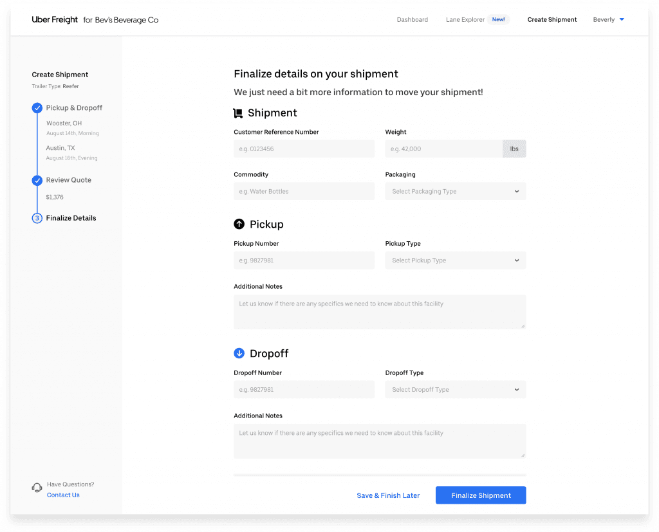The height and width of the screenshot is (532, 659).
Task: Click the Dropoff down-arrow icon
Action: click(239, 353)
